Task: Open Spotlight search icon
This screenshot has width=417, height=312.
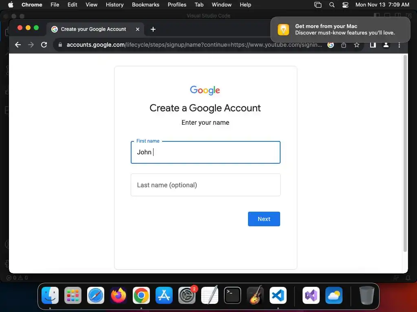Action: pos(331,4)
